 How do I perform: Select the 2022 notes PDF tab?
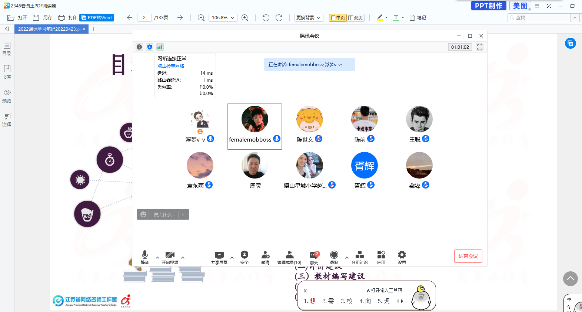(x=49, y=29)
